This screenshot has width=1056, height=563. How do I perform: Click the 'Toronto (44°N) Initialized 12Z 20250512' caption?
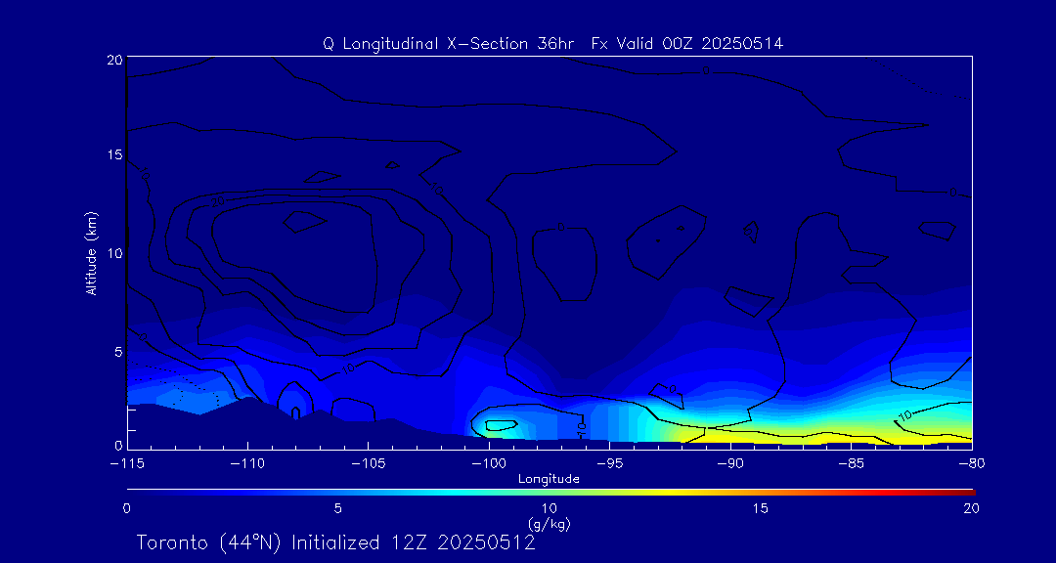click(x=336, y=542)
